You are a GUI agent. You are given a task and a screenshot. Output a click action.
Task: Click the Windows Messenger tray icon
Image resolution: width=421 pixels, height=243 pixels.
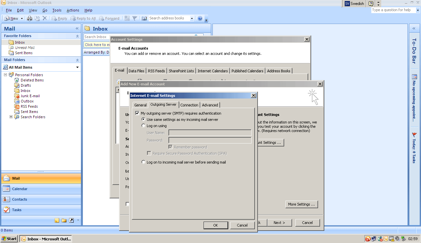[x=380, y=239]
